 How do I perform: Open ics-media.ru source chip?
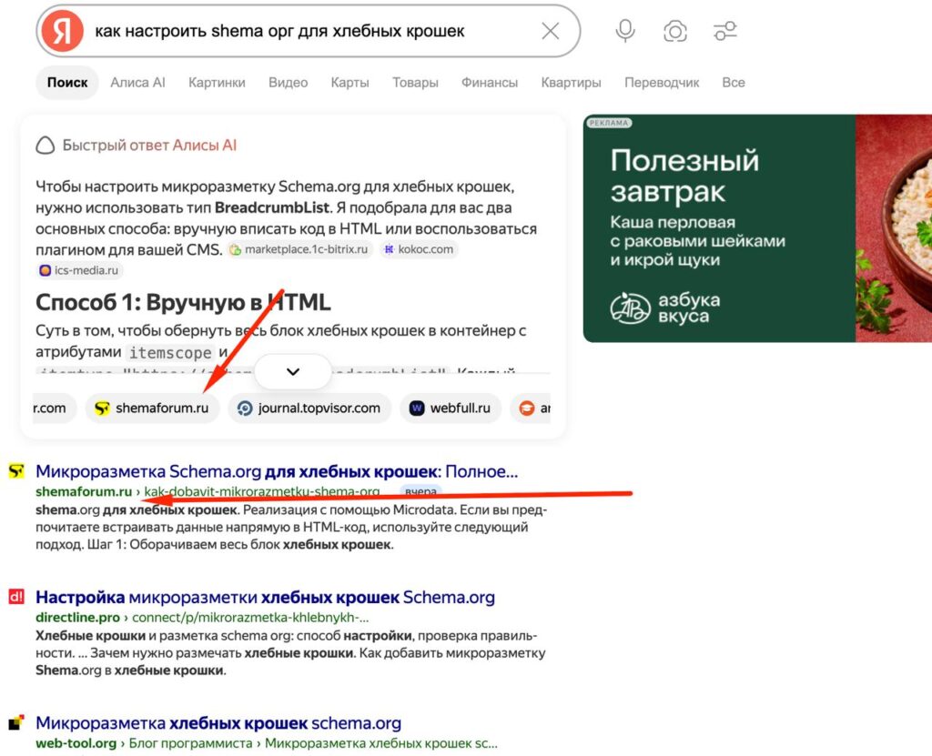pyautogui.click(x=79, y=270)
